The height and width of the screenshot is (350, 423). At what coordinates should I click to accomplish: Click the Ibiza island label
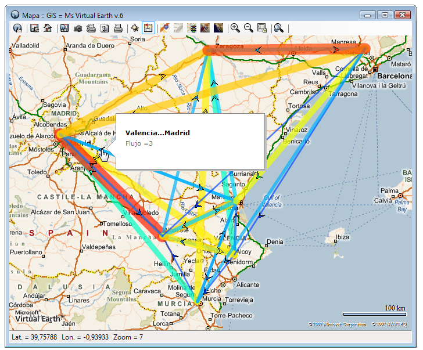pyautogui.click(x=342, y=237)
